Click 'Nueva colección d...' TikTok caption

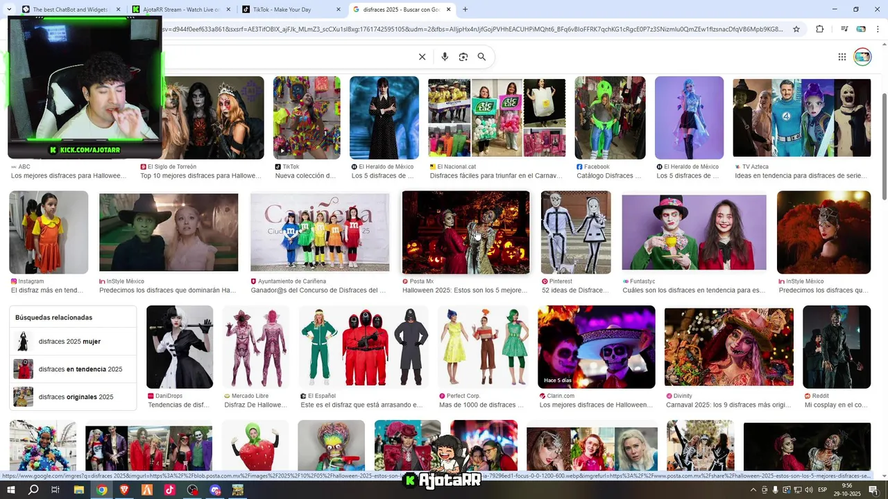[305, 175]
